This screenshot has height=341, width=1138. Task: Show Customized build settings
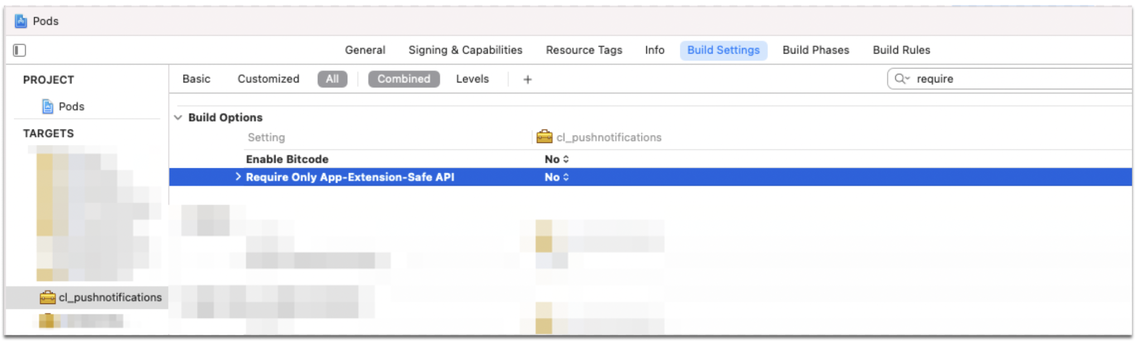tap(268, 79)
